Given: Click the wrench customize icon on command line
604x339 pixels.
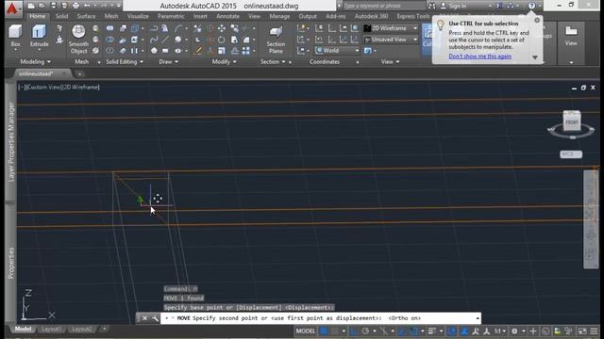Looking at the screenshot, I should (155, 318).
